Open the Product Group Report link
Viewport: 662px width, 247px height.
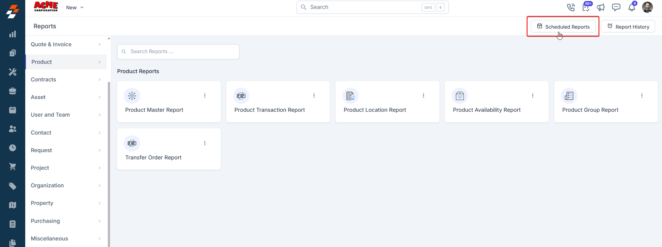tap(590, 110)
